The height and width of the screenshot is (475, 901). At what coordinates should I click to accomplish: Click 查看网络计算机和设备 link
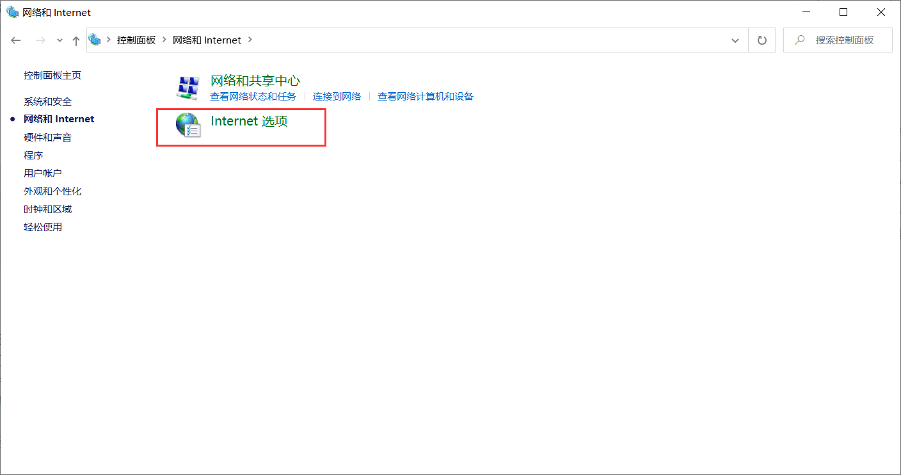[x=426, y=97]
